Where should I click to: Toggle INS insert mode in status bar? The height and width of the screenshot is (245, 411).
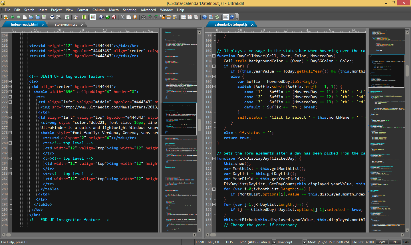395,242
